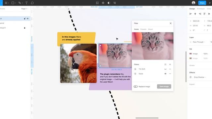The height and width of the screenshot is (119, 212).
Task: Open the Drop Shadow effect type dropdown
Action: pos(200,77)
